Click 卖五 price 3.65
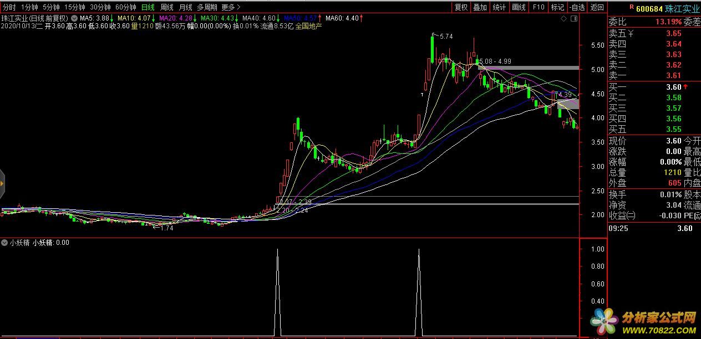This screenshot has width=701, height=339. [674, 33]
